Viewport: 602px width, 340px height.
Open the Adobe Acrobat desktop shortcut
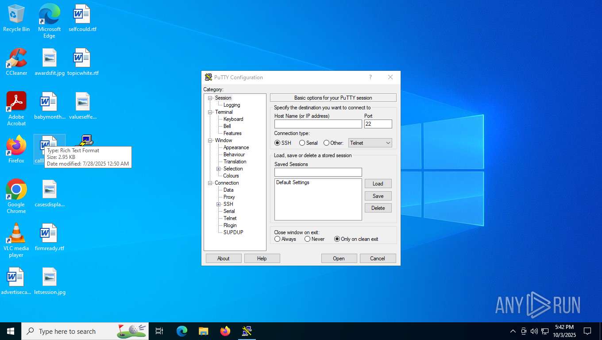[x=16, y=108]
